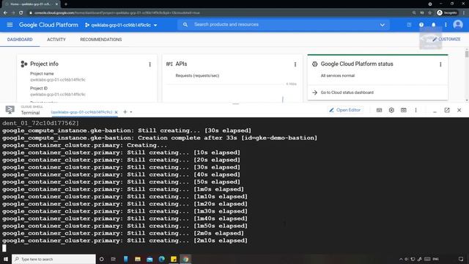The width and height of the screenshot is (469, 264).
Task: Click the Incognito profile indicator
Action: (447, 13)
